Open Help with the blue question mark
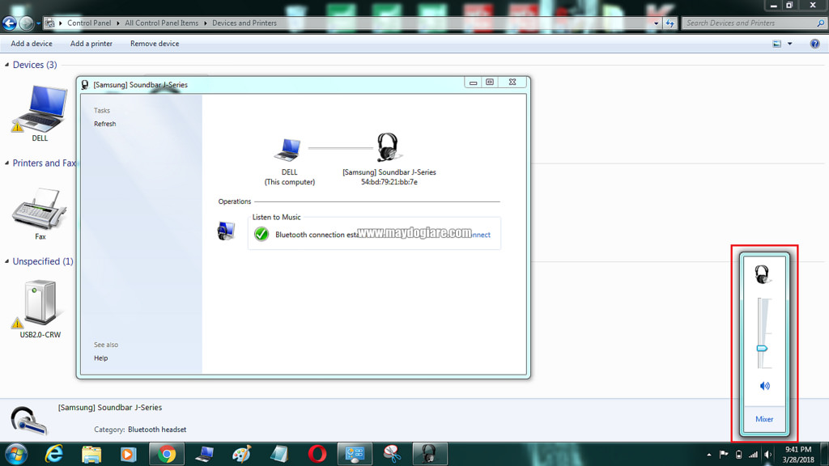This screenshot has height=466, width=829. [x=814, y=44]
